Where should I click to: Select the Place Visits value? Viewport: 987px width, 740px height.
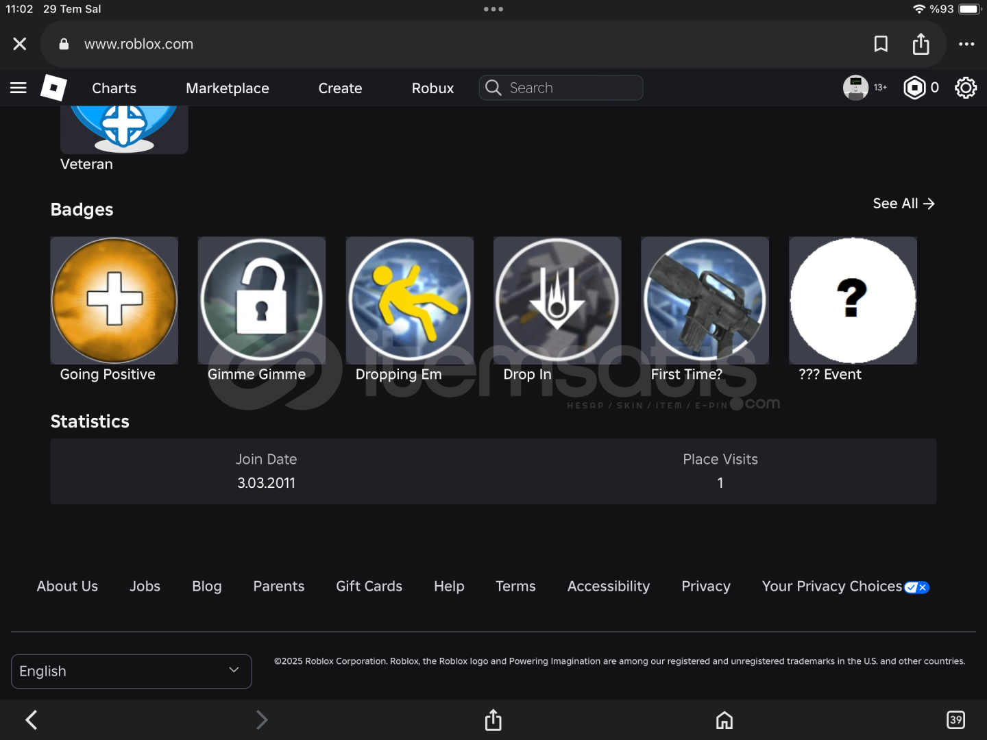point(720,483)
